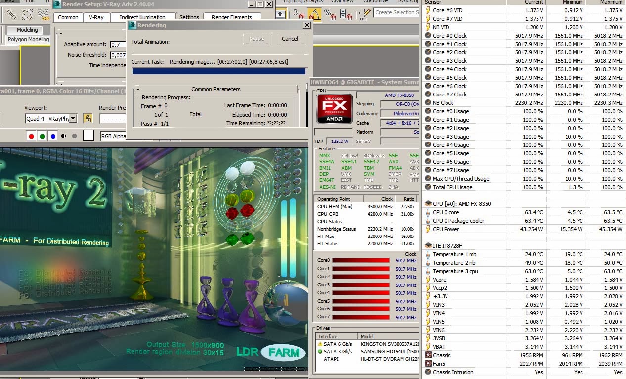Click the disabled Pause button in Rendering
This screenshot has height=379, width=626.
pyautogui.click(x=256, y=39)
